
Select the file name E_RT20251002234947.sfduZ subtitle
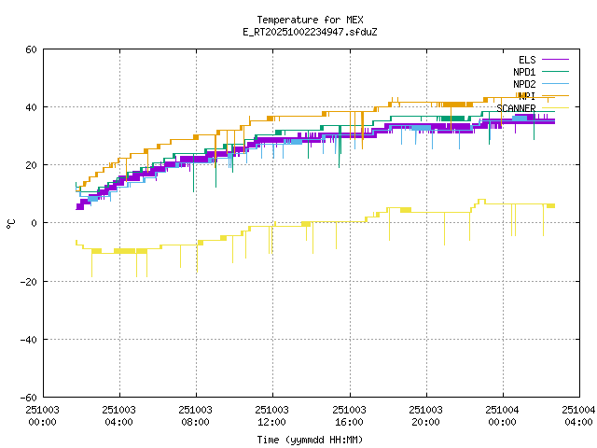click(310, 32)
